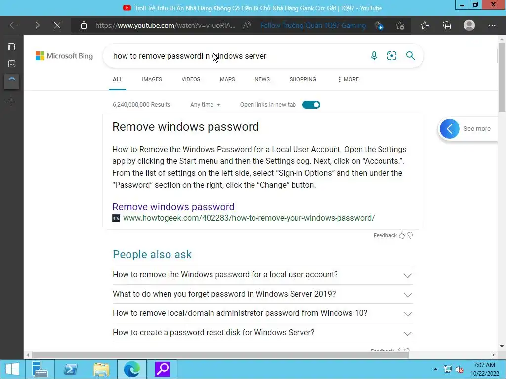Screen dimensions: 506x379
Task: Expand 'forget password in Windows Server 2019' question
Action: pos(263,294)
